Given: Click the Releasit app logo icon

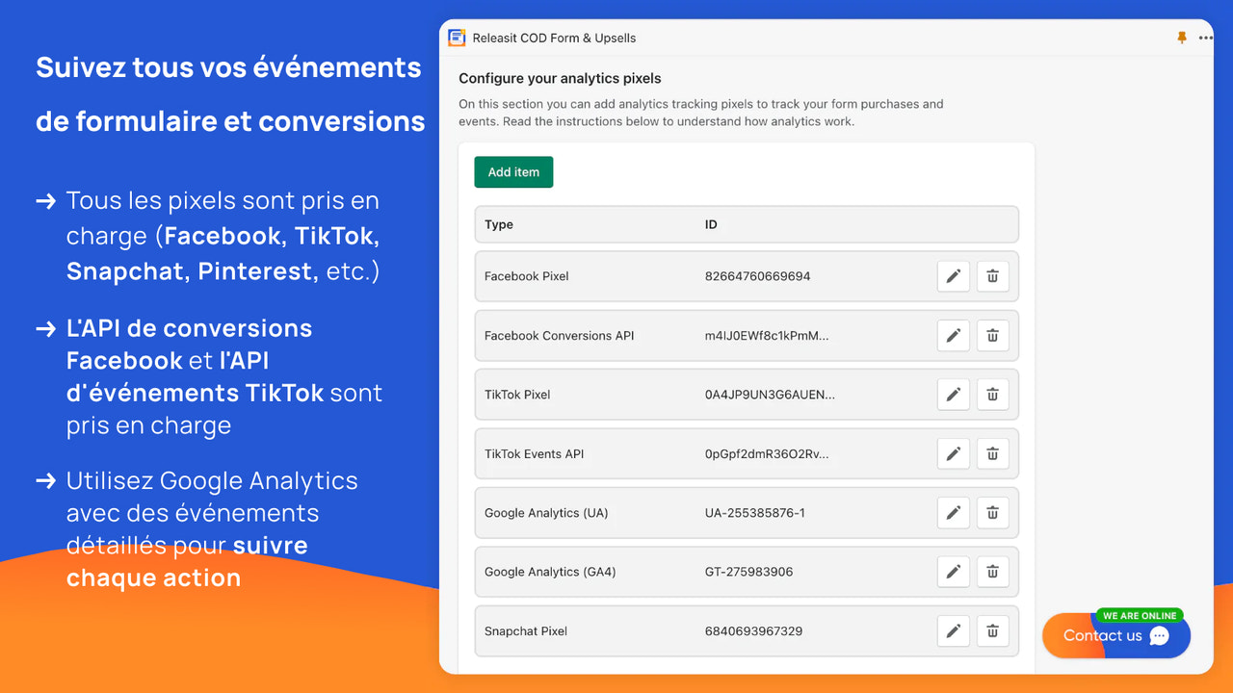Looking at the screenshot, I should (457, 38).
